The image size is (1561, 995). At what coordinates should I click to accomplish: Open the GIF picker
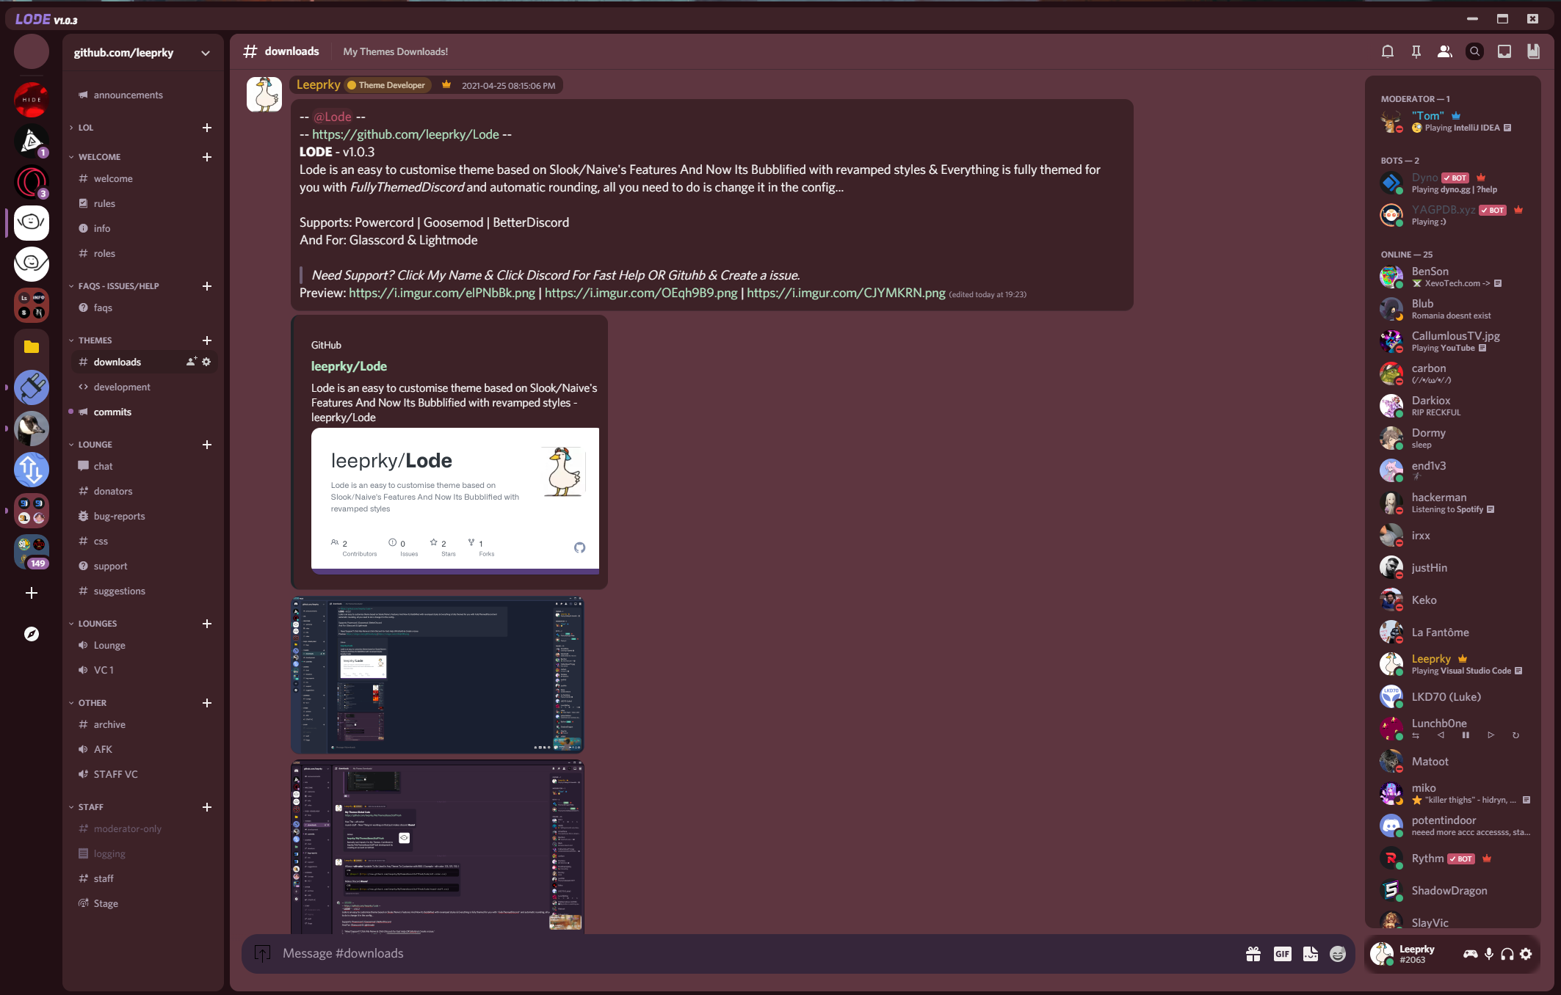pyautogui.click(x=1282, y=953)
